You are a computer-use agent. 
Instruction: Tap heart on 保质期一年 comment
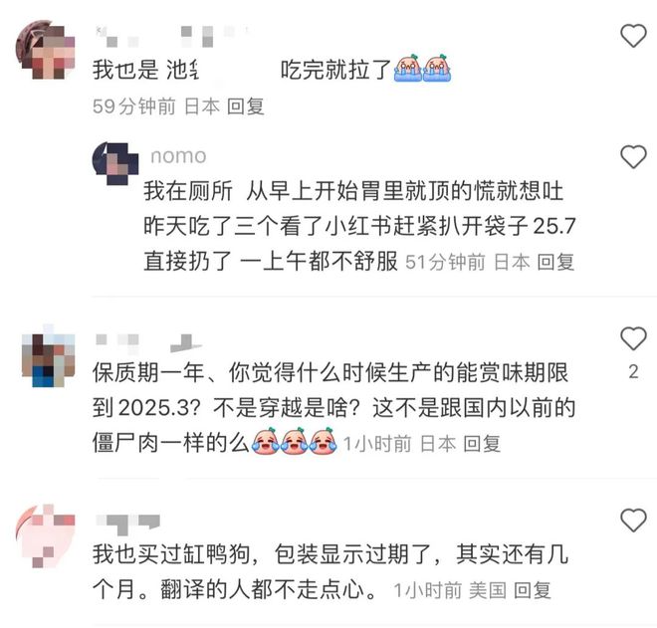tap(633, 337)
